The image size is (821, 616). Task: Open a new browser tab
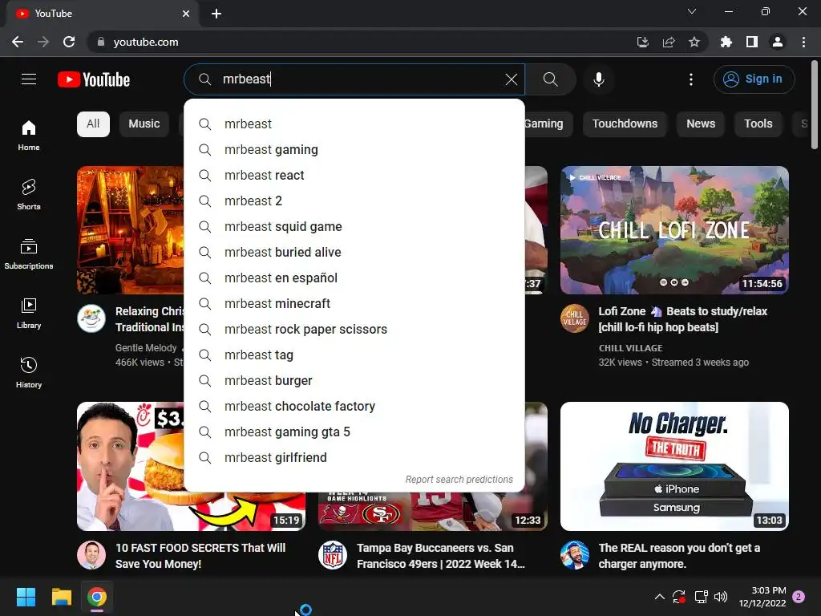coord(216,14)
